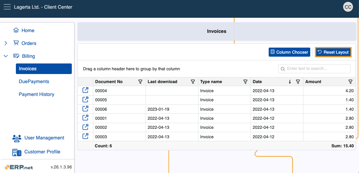Click the Lagerta Ltd. - Client Center title
Viewport: 359px width, 173px height.
[43, 7]
